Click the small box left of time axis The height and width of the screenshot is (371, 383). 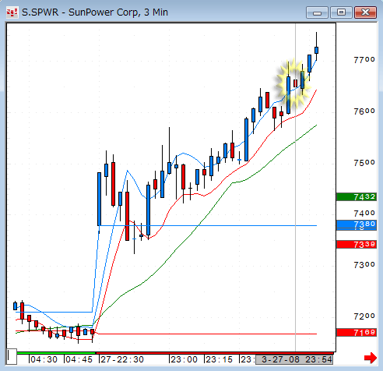(12, 356)
